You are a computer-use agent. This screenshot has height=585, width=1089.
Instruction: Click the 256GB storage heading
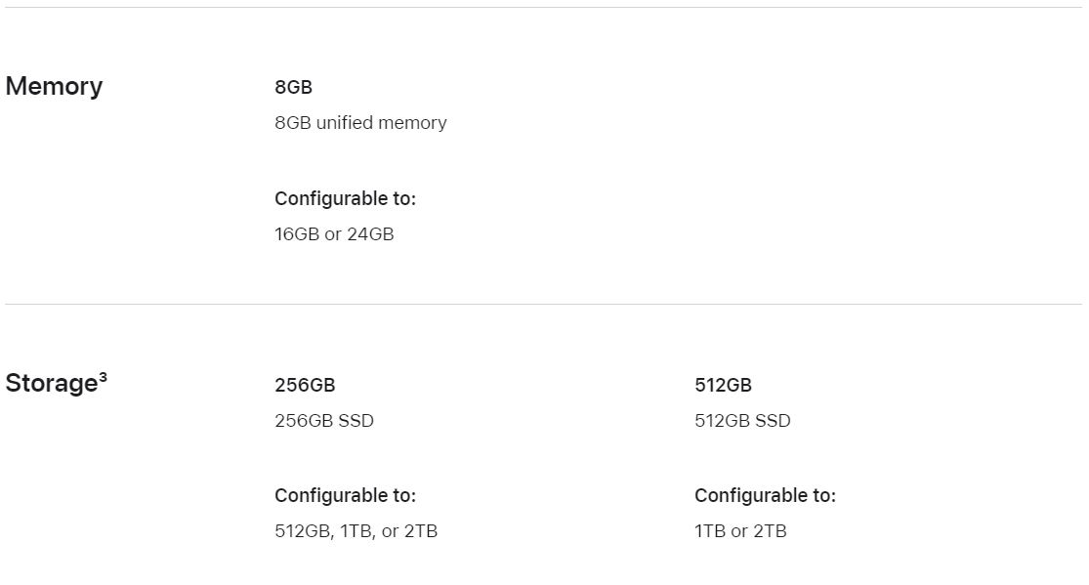pyautogui.click(x=305, y=385)
